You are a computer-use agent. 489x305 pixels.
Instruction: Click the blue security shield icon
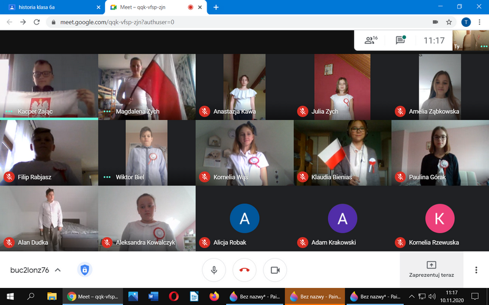(84, 270)
